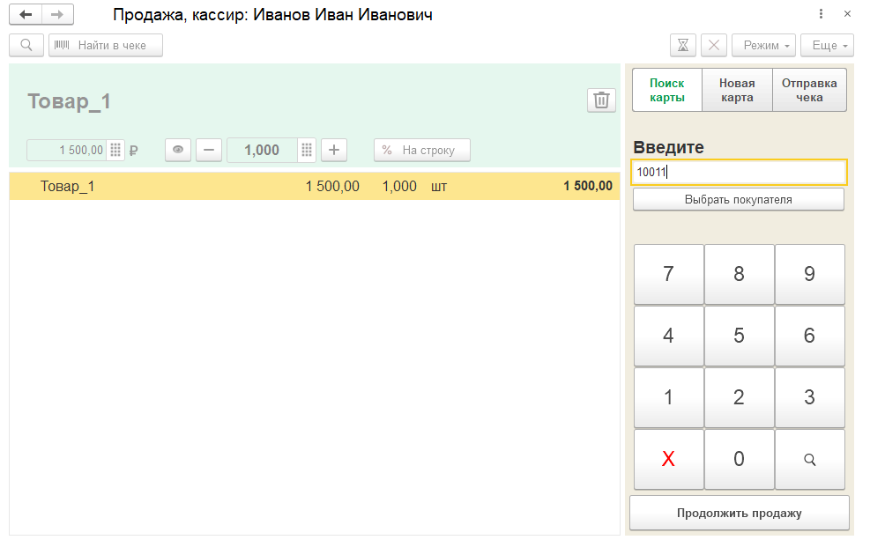Search card with the keypad magnifier key
870x540 pixels.
[x=809, y=459]
